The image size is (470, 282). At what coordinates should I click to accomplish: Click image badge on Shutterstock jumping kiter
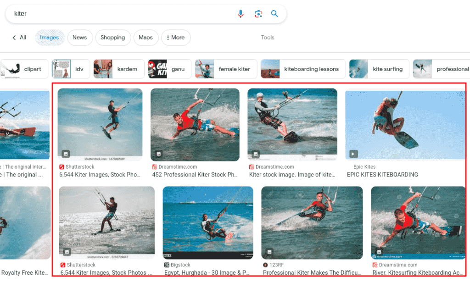(66, 154)
